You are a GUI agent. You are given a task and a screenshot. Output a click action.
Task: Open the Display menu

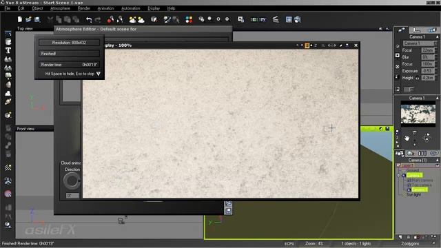pos(154,8)
